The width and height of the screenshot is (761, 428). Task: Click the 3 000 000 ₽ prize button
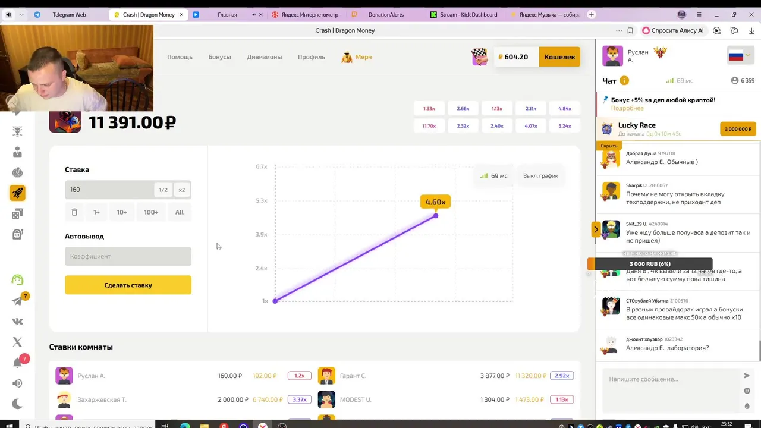coord(738,129)
